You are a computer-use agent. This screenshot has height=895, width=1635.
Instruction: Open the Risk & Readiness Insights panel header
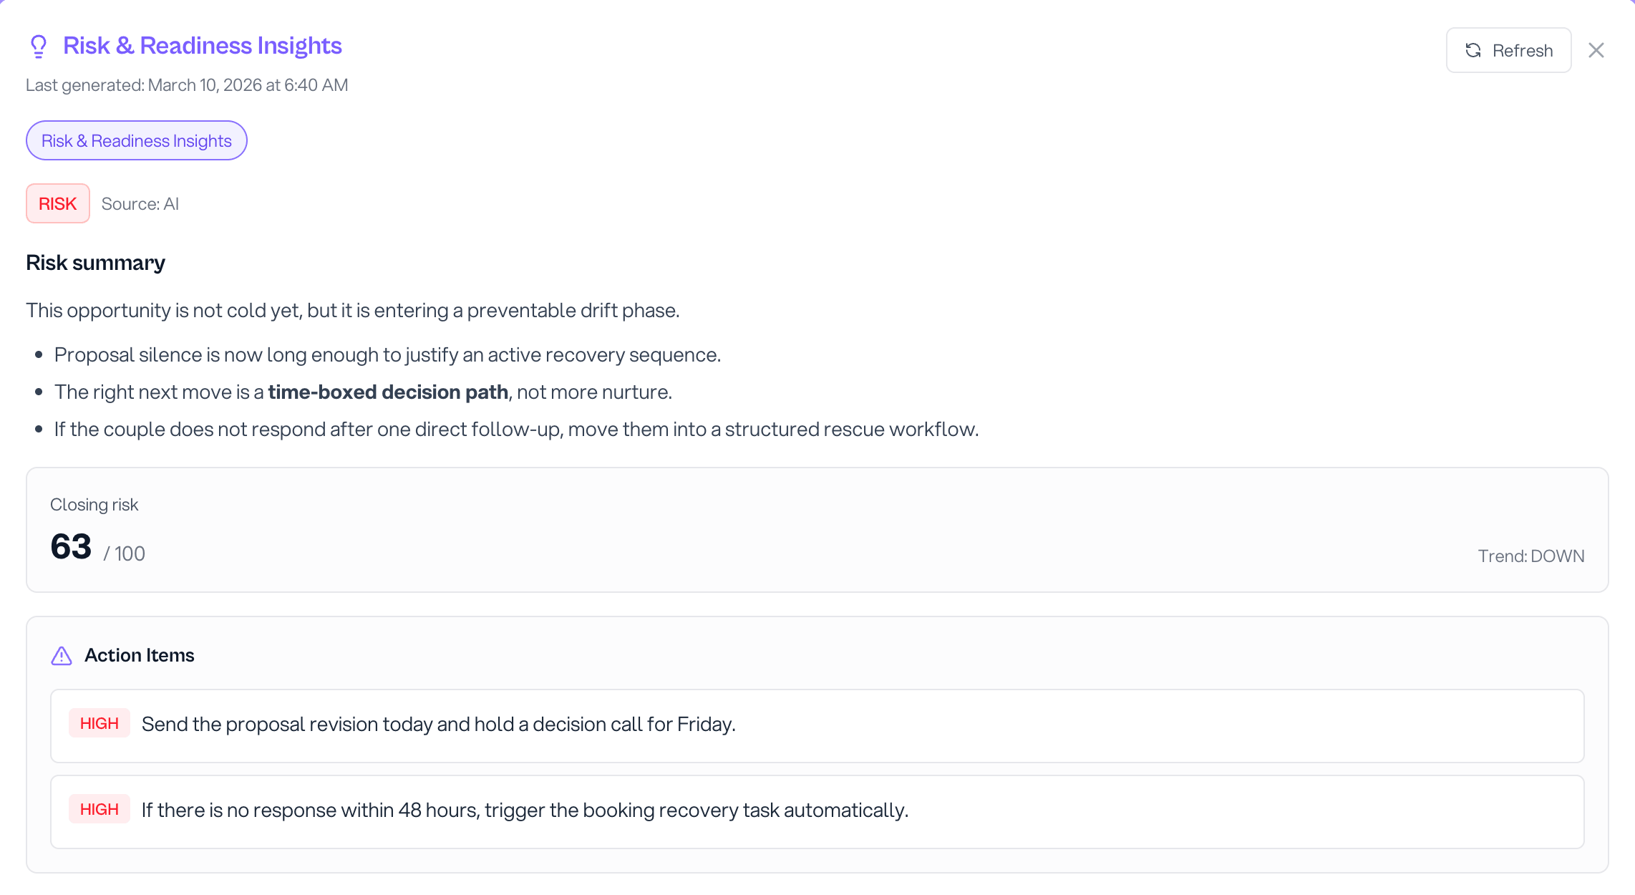(x=203, y=46)
